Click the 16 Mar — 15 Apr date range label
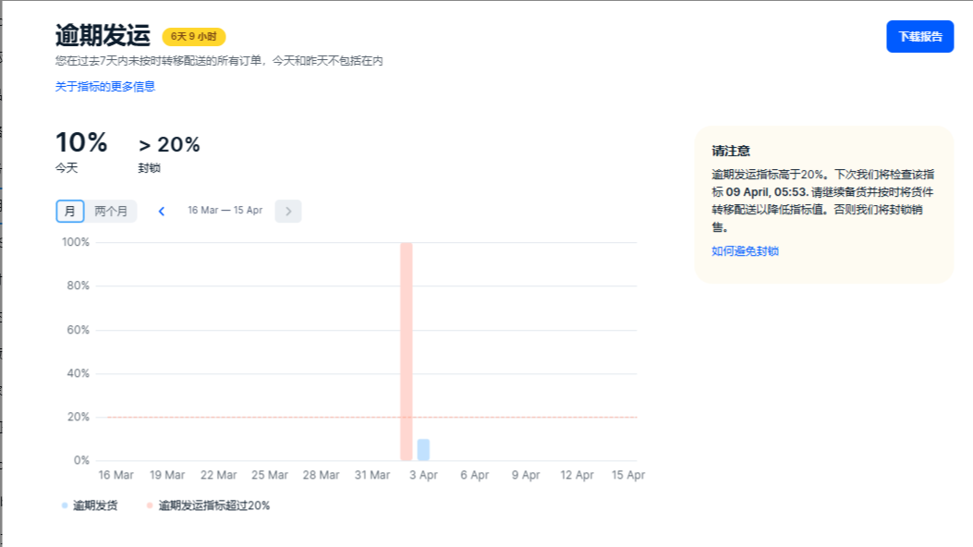973x547 pixels. pos(225,211)
